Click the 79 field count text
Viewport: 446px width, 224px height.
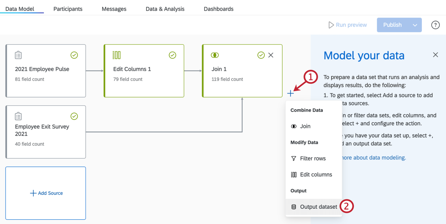tap(128, 79)
